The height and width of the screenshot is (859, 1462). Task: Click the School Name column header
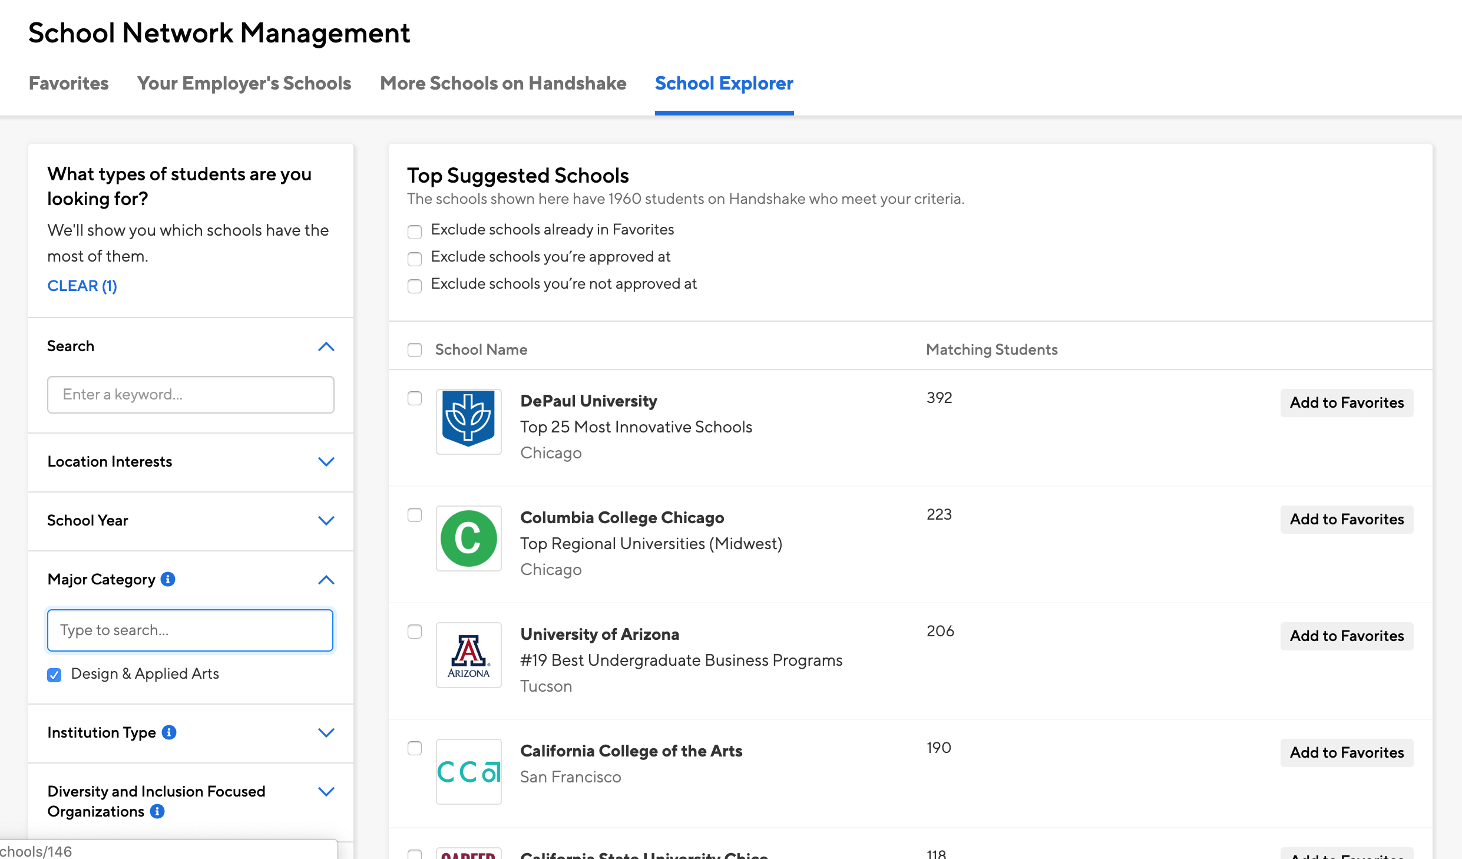[481, 349]
